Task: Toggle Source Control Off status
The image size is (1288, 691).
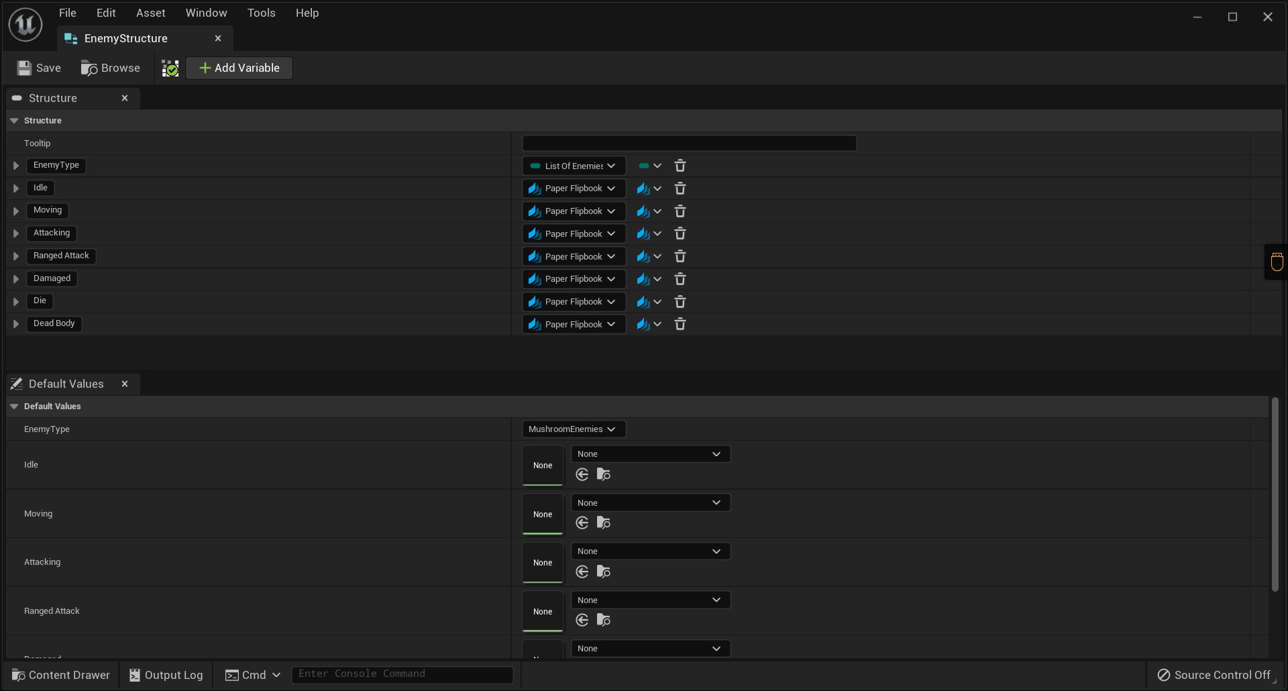Action: pos(1214,675)
